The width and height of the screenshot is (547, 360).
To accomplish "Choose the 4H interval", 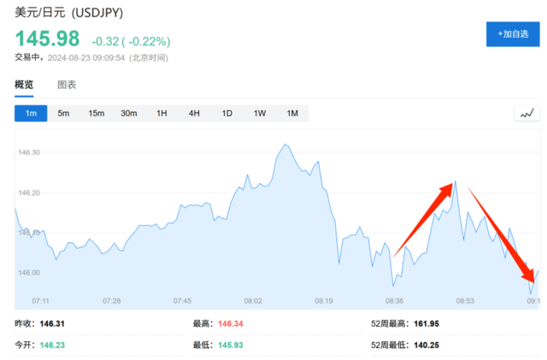I will [194, 114].
